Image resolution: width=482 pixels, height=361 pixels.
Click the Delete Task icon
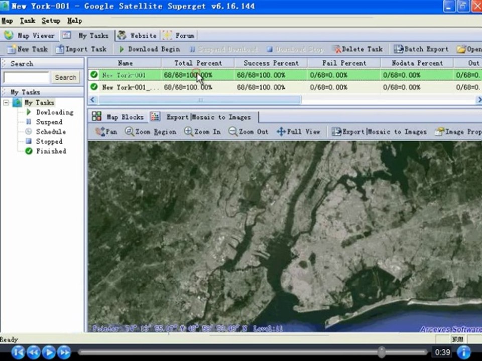(337, 49)
